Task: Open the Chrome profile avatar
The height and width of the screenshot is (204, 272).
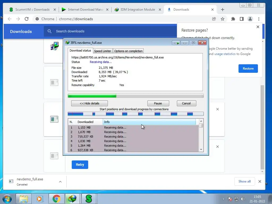Action: (x=250, y=19)
